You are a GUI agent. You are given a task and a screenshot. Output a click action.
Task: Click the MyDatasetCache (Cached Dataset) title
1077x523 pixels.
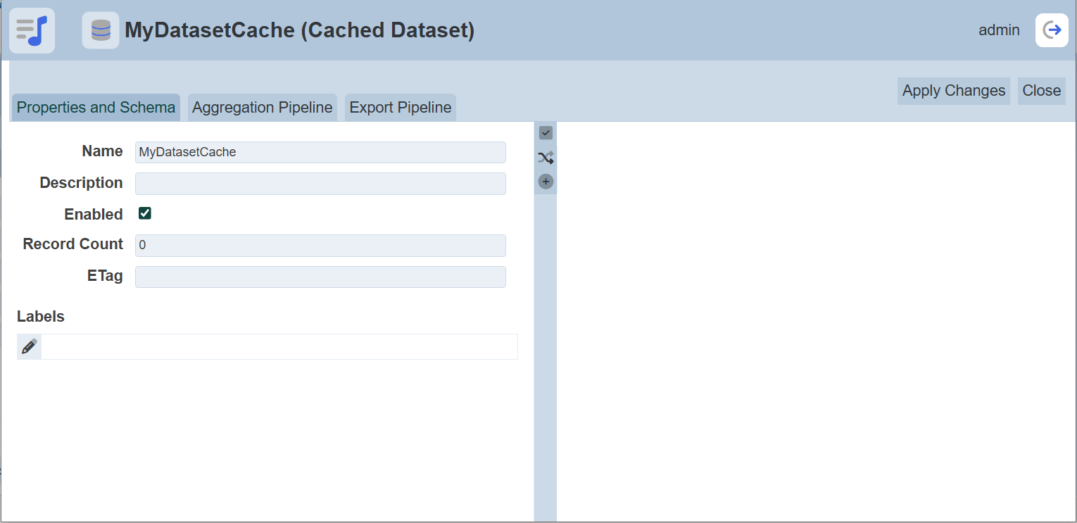tap(299, 30)
